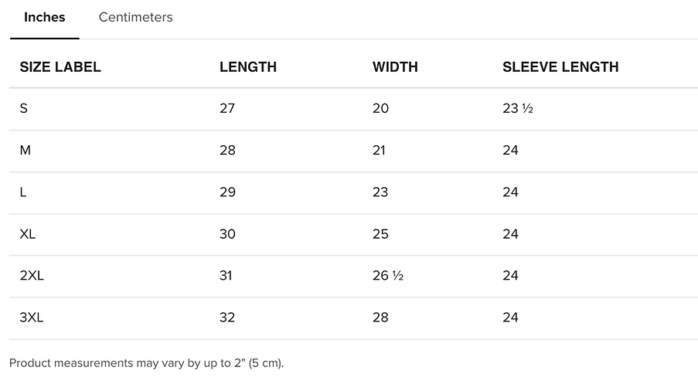
Task: Click the LENGTH column header
Action: (248, 66)
